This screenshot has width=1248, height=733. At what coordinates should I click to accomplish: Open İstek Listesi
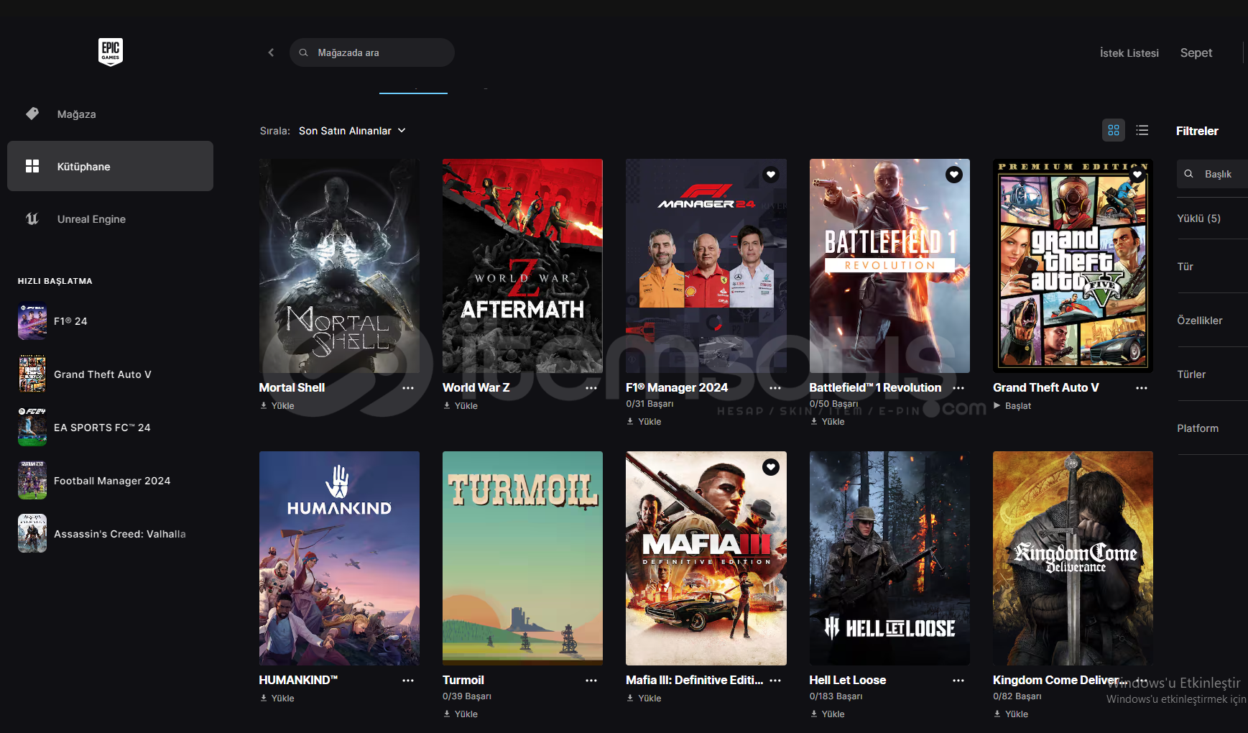coord(1129,53)
